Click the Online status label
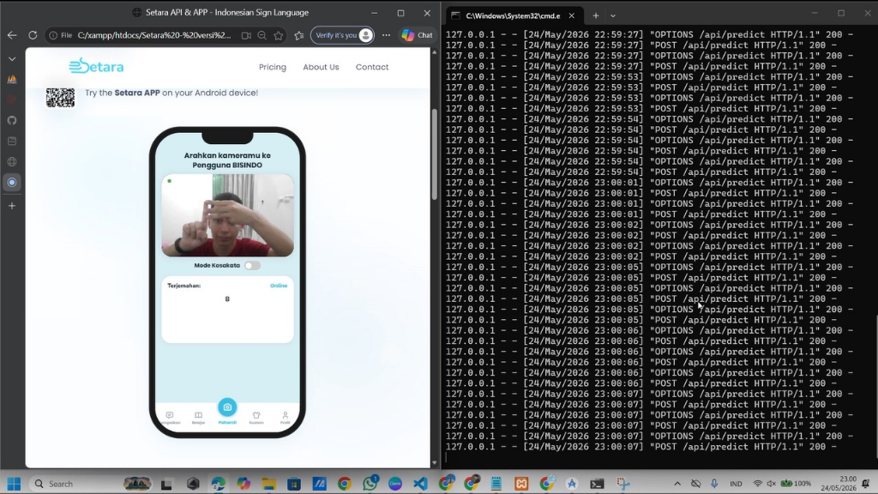The image size is (878, 494). click(x=279, y=286)
